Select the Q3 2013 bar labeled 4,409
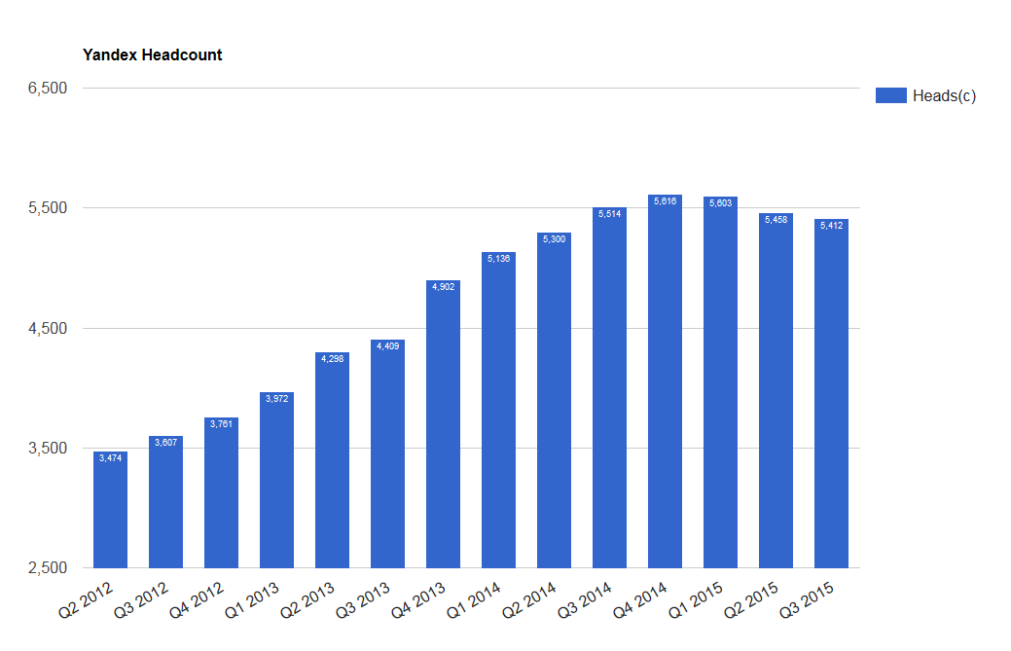Image resolution: width=1011 pixels, height=651 pixels. (387, 453)
